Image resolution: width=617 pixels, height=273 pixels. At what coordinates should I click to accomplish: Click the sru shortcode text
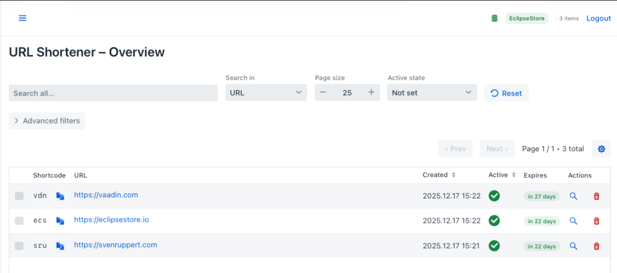40,246
